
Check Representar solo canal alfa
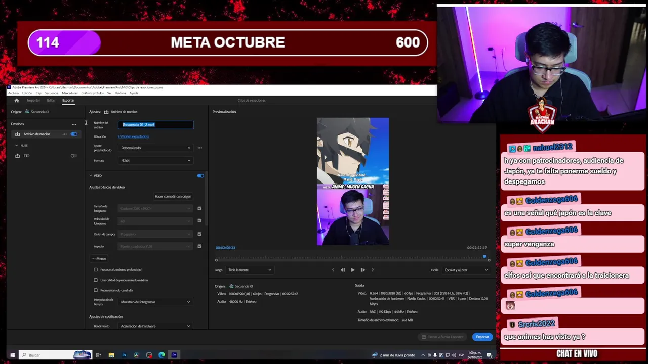click(x=96, y=290)
